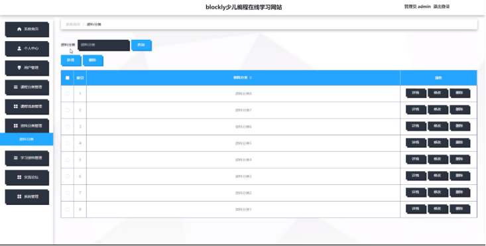This screenshot has width=486, height=246.
Task: Tick the checkbox for row 8
Action: pyautogui.click(x=68, y=210)
